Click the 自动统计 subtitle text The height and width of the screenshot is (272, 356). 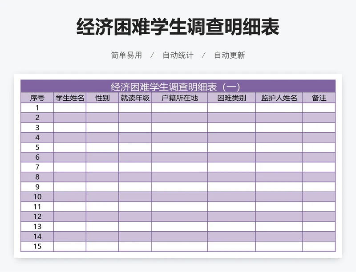(x=178, y=55)
